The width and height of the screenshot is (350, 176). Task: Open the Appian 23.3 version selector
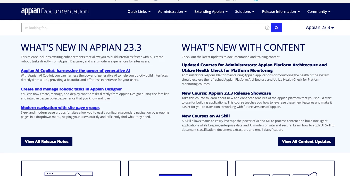coord(320,27)
